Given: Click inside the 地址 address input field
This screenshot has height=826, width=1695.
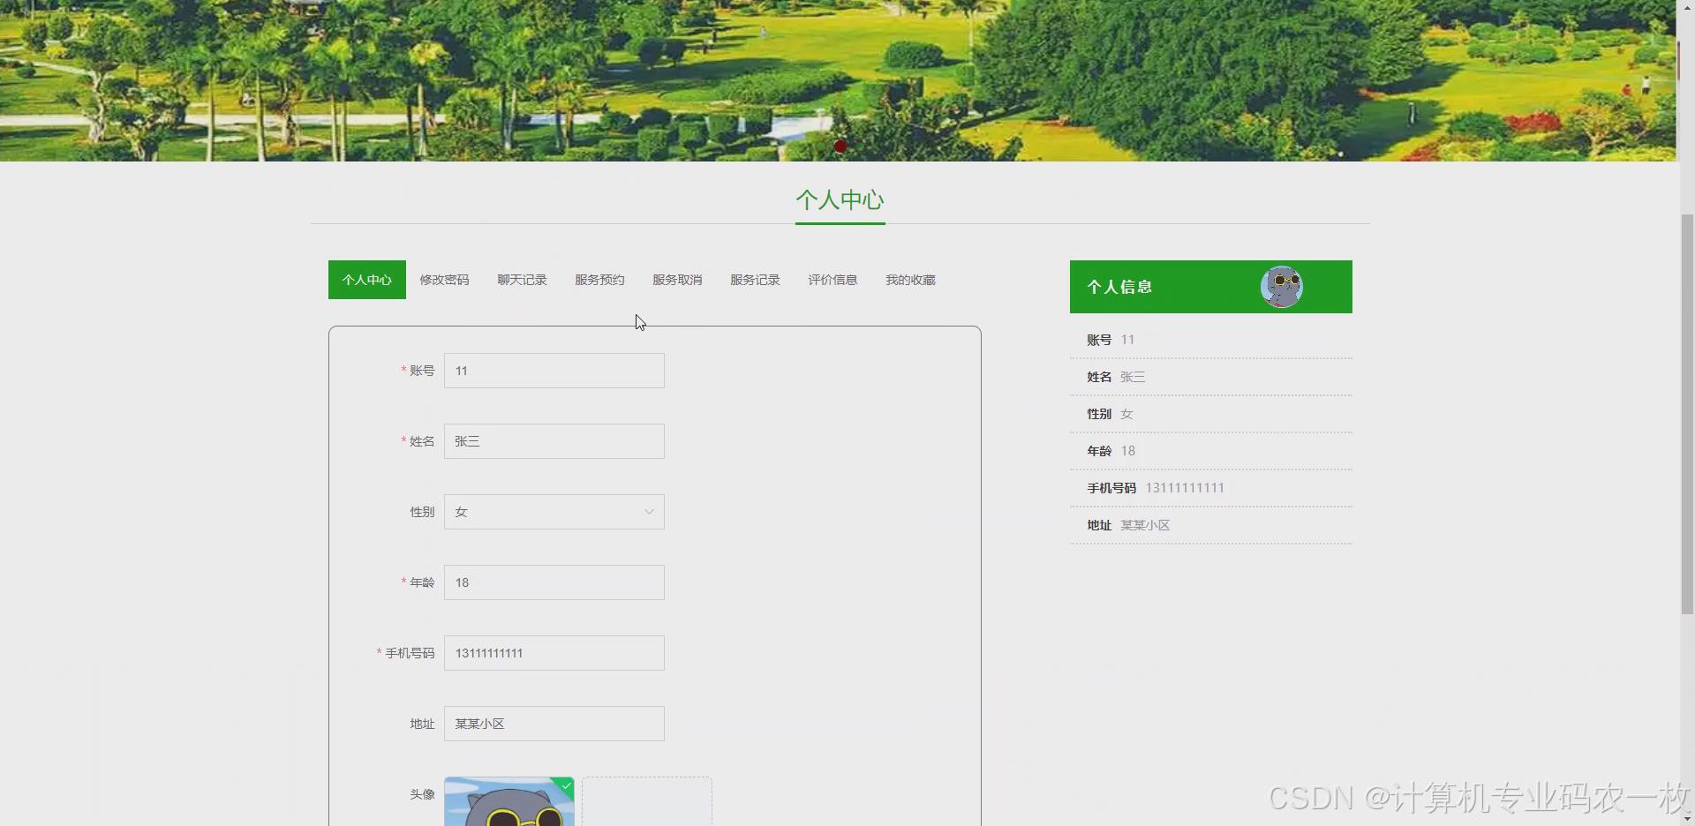Looking at the screenshot, I should click(554, 723).
